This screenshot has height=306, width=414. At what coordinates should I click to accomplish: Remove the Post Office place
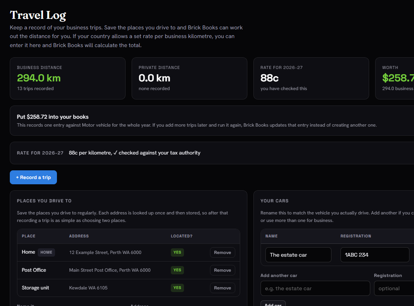pos(222,270)
